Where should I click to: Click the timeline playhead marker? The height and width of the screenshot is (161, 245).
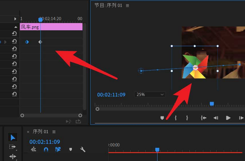pyautogui.click(x=157, y=150)
